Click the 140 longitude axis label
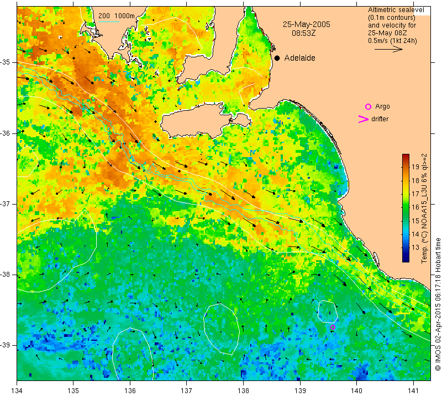Image resolution: width=442 pixels, height=397 pixels. click(356, 391)
